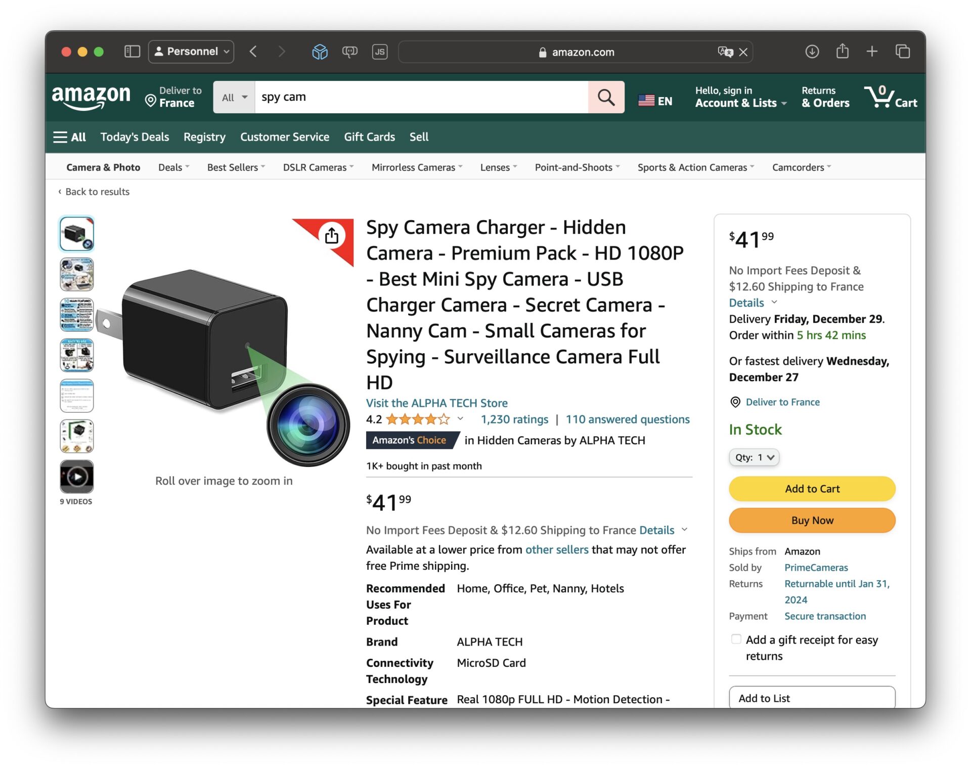Go back with the Safari back arrow

click(253, 52)
